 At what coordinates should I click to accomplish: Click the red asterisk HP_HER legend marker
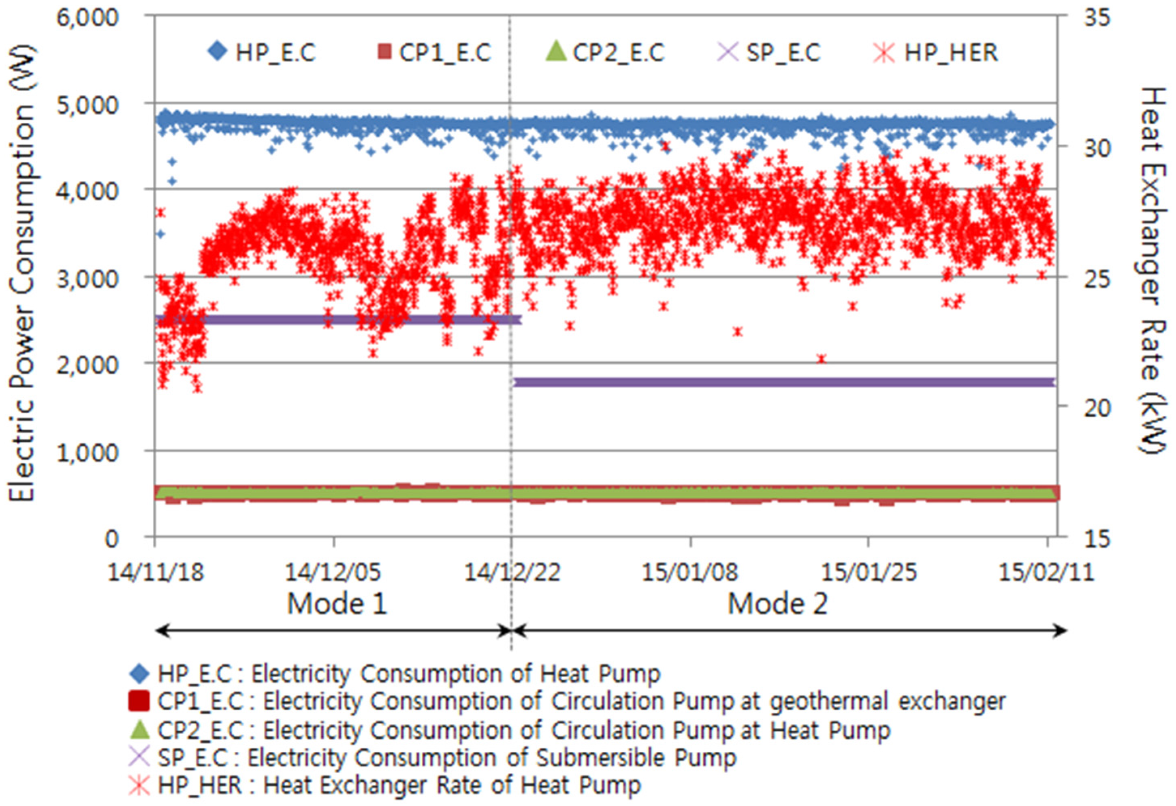click(884, 52)
